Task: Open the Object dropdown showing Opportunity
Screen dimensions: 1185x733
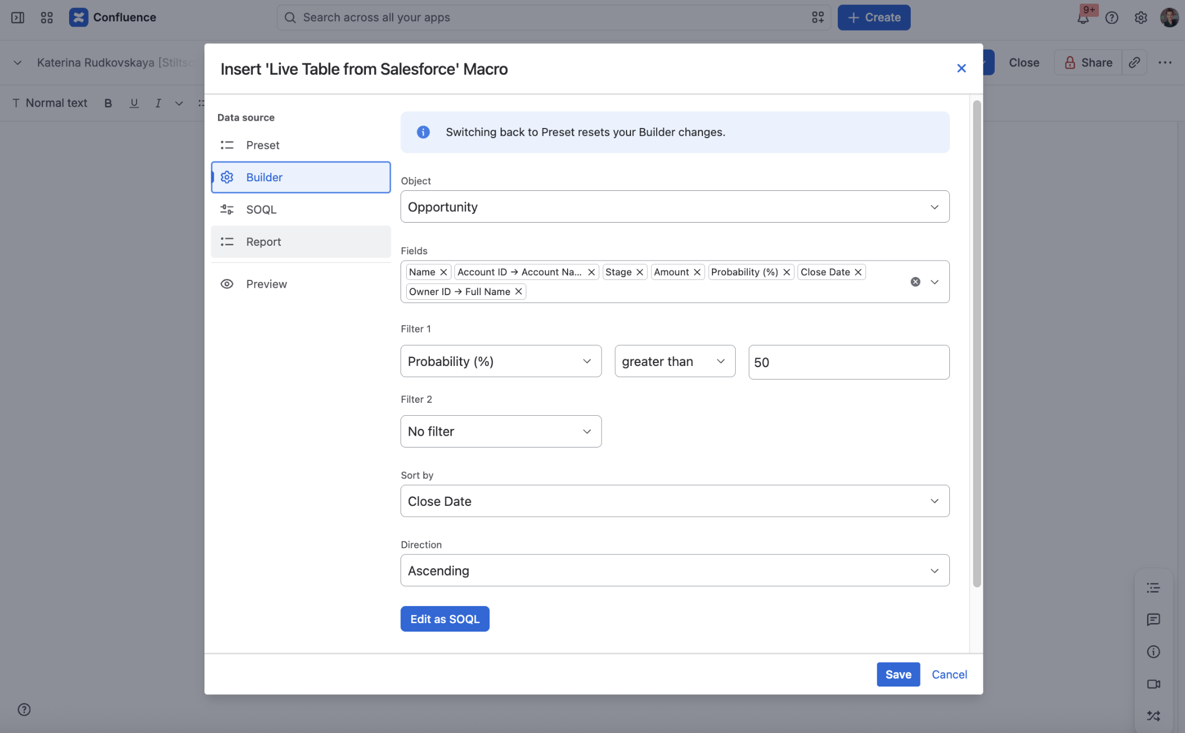Action: (675, 207)
